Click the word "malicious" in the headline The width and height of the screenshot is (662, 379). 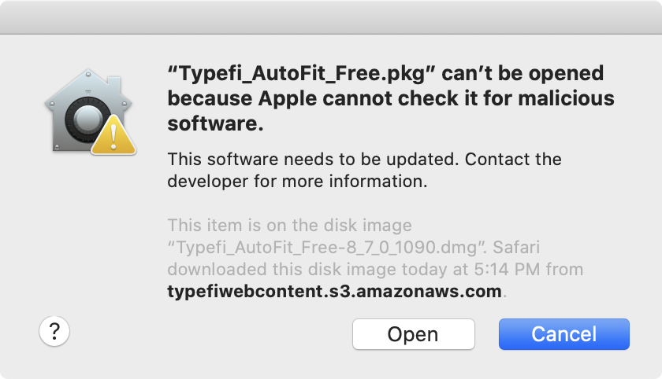566,98
